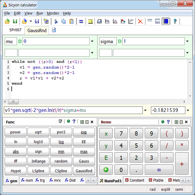
Task: Click the random function button
Action: tap(61, 161)
